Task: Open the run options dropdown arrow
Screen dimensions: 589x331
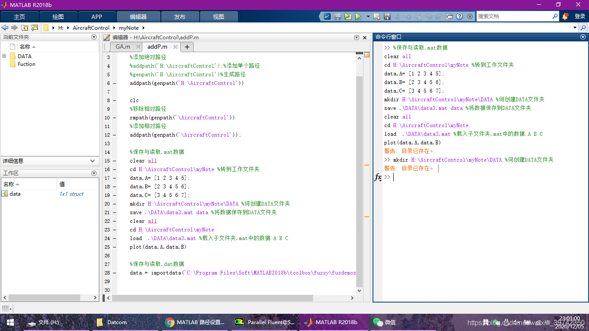Action: [x=368, y=16]
